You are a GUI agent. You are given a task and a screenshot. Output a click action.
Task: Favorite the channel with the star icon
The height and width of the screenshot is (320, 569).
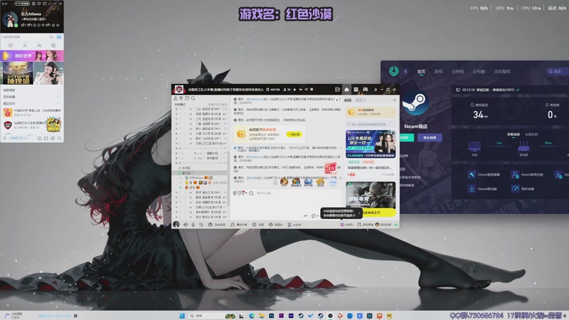point(294,90)
